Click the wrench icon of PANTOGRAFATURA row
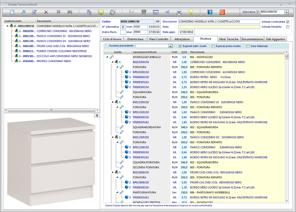296x212 pixels. [x=122, y=192]
